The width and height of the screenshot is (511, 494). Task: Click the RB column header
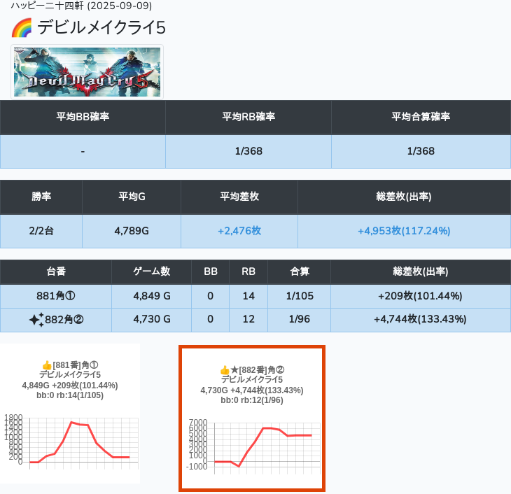(x=248, y=271)
